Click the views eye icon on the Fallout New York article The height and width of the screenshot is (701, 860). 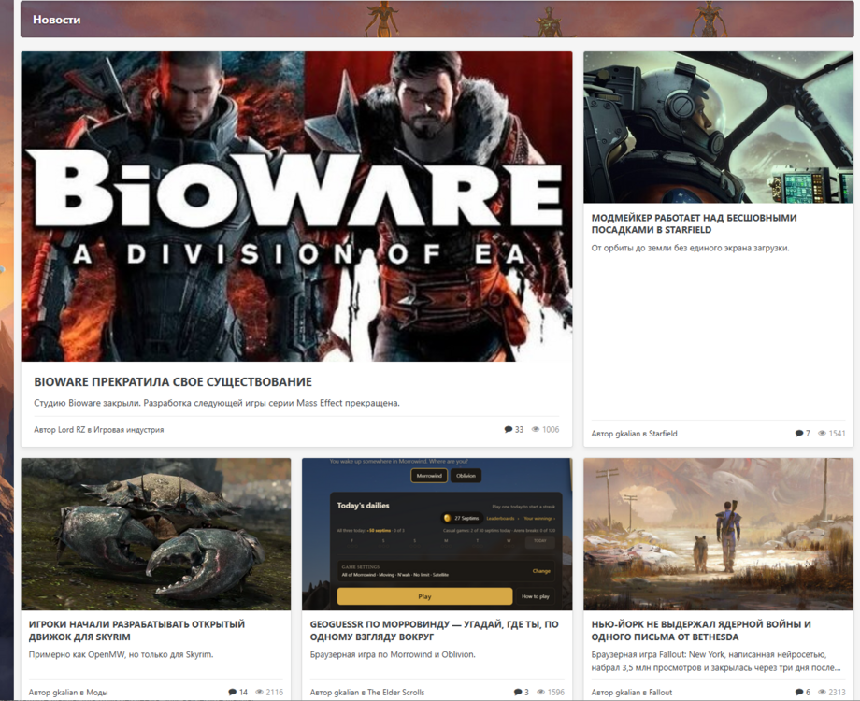823,693
